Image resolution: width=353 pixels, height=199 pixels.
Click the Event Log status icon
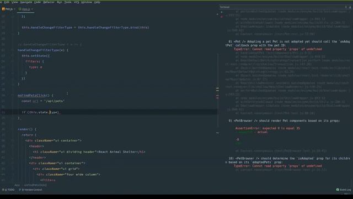tap(338, 190)
